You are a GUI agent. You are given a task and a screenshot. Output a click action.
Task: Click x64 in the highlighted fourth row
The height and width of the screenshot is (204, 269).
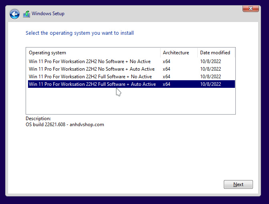click(x=167, y=84)
